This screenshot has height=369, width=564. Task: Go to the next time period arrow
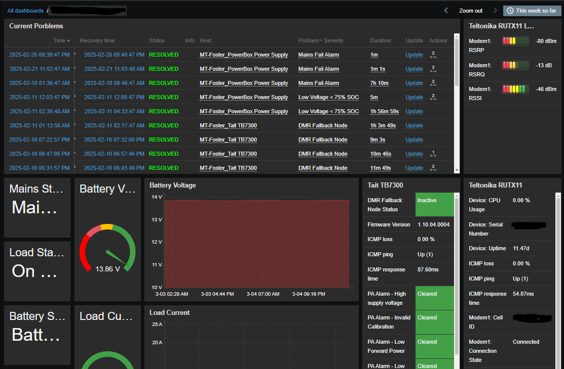495,11
